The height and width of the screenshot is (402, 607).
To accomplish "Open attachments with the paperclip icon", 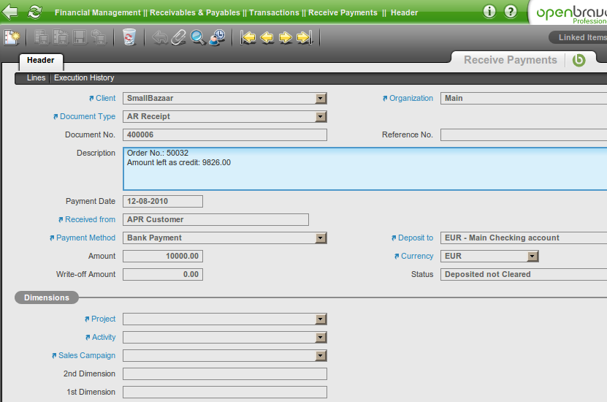I will point(179,38).
